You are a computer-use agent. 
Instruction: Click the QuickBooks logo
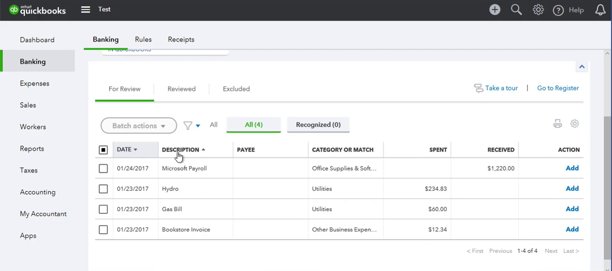[37, 10]
